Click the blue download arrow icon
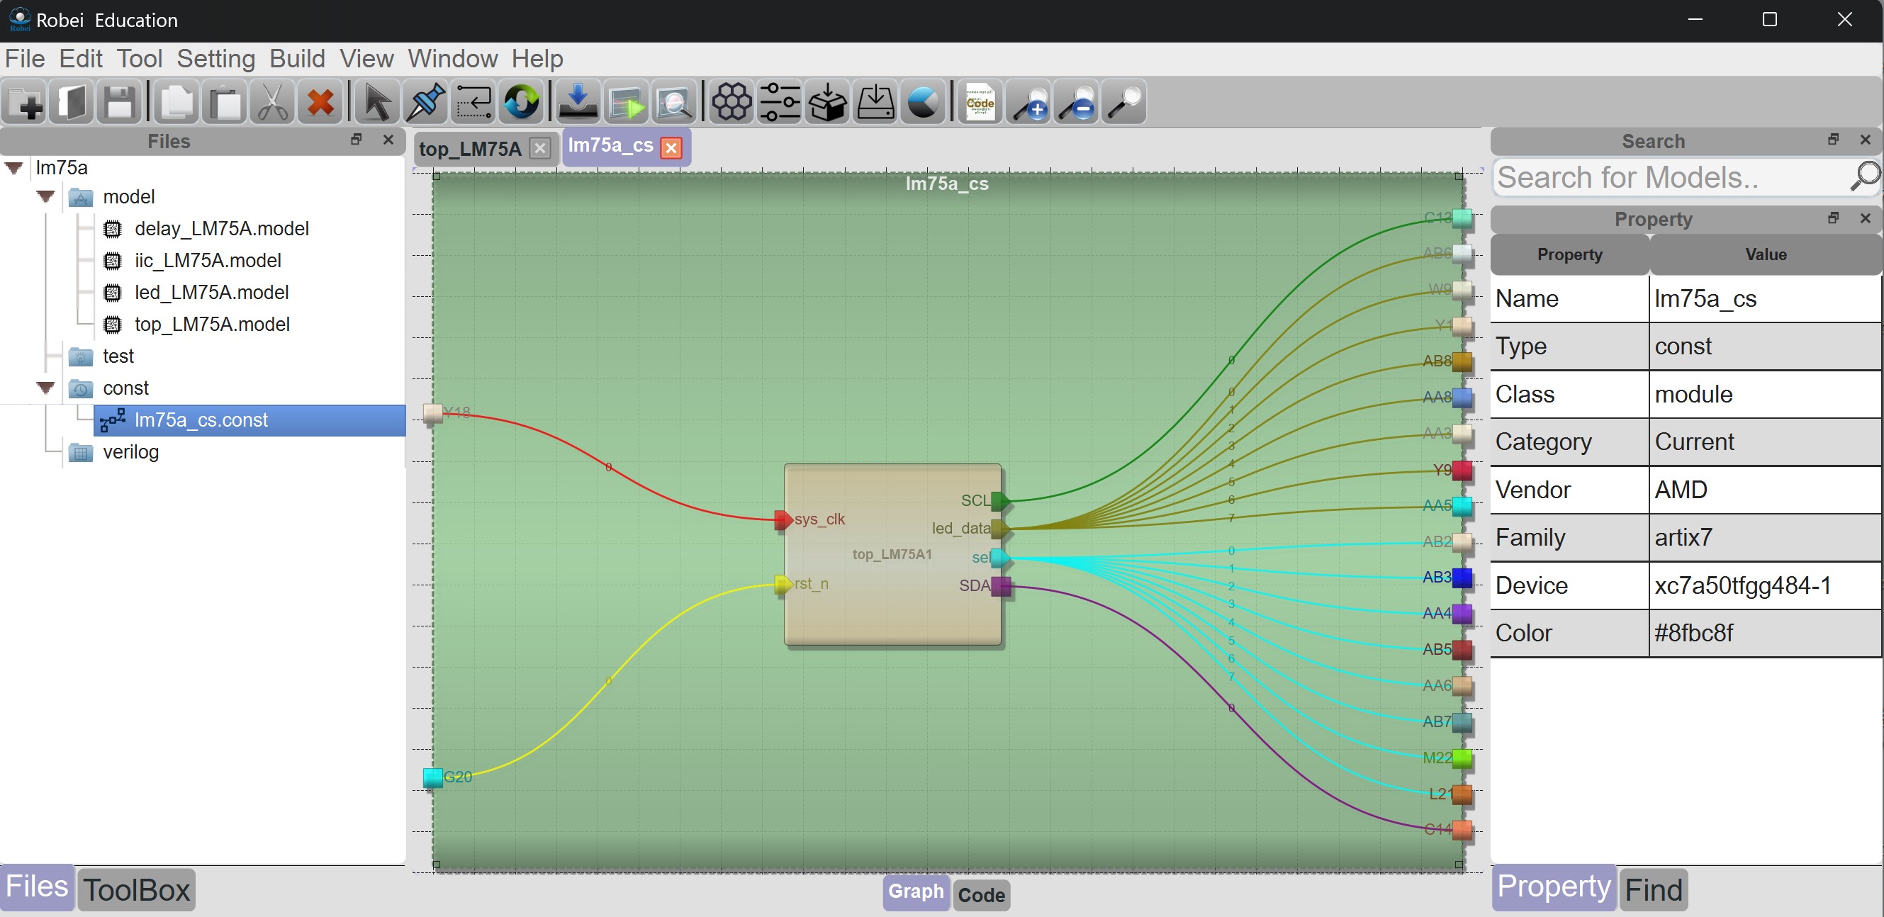 578,102
